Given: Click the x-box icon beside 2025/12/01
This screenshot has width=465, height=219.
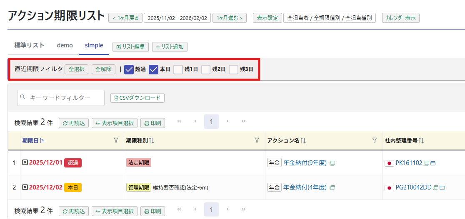Looking at the screenshot, I should tap(25, 162).
